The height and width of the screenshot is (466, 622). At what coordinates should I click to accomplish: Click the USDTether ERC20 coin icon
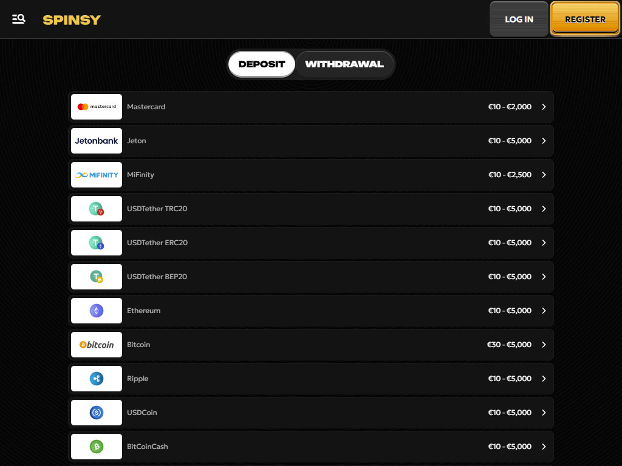(x=97, y=243)
